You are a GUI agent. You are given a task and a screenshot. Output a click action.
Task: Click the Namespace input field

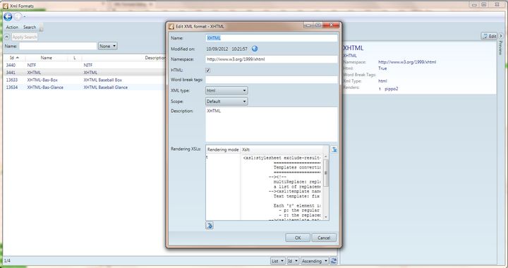tap(272, 59)
